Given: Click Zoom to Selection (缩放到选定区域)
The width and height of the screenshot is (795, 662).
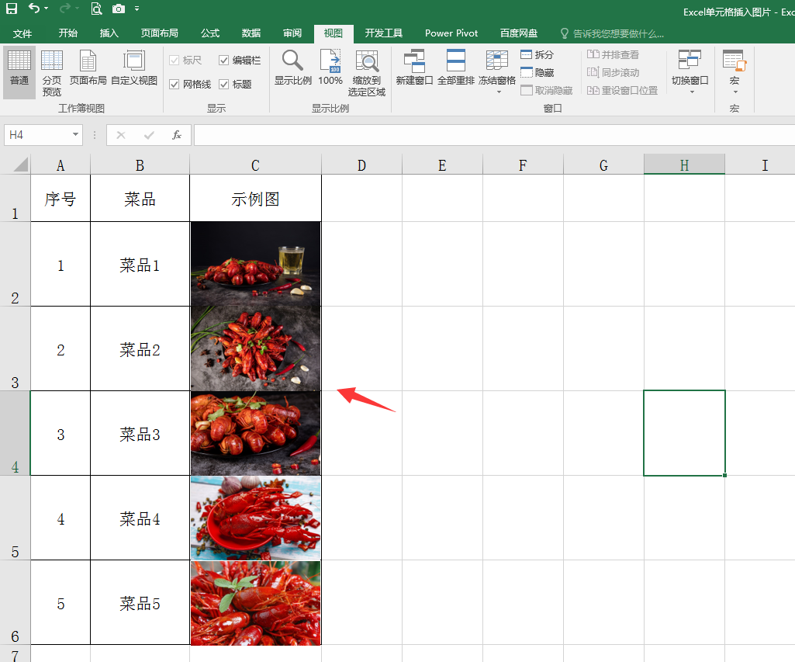Looking at the screenshot, I should pyautogui.click(x=367, y=73).
